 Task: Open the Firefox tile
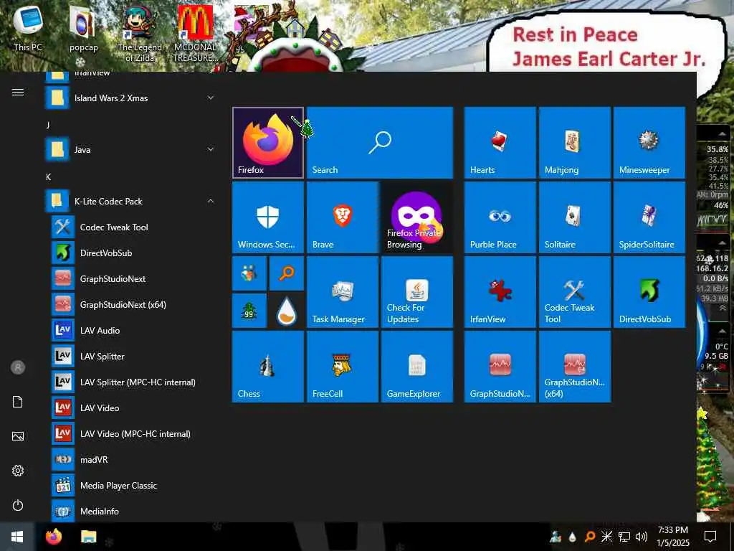tap(268, 143)
